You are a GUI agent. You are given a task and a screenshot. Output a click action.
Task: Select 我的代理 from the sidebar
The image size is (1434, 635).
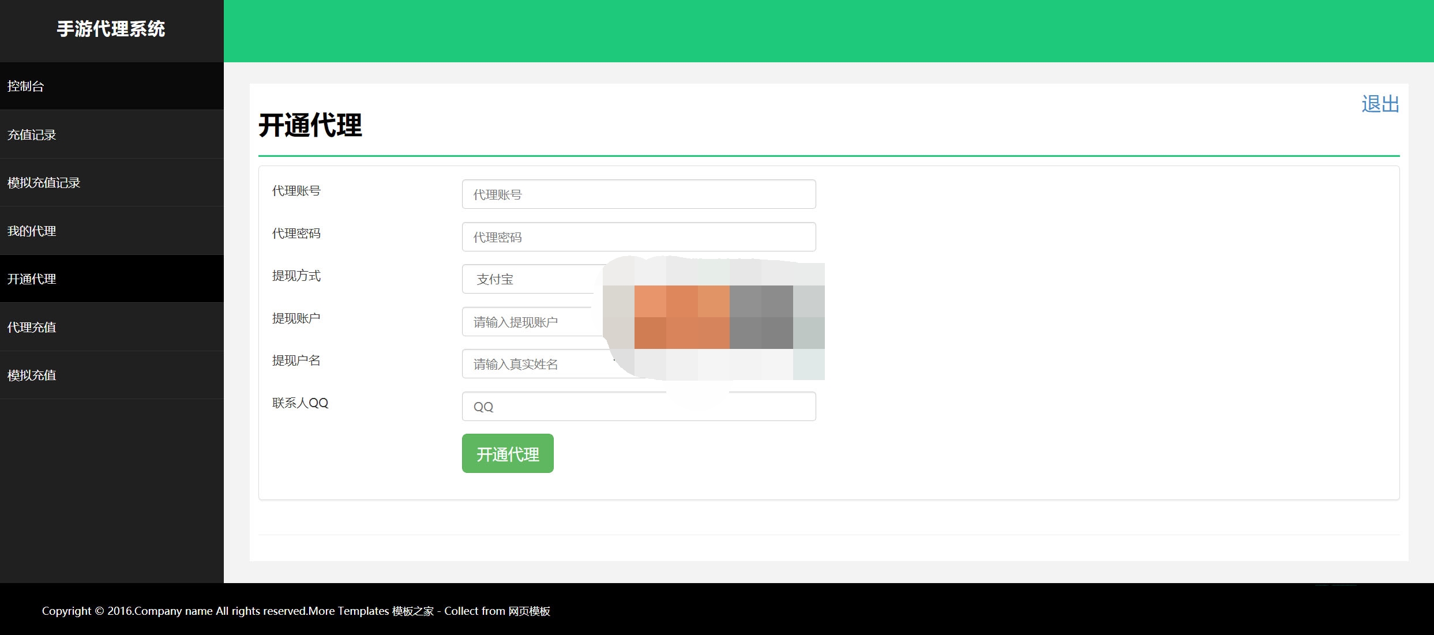coord(111,231)
